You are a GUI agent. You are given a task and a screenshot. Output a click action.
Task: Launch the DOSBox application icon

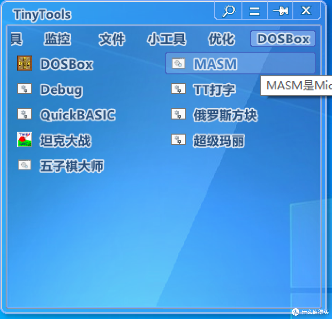[25, 63]
